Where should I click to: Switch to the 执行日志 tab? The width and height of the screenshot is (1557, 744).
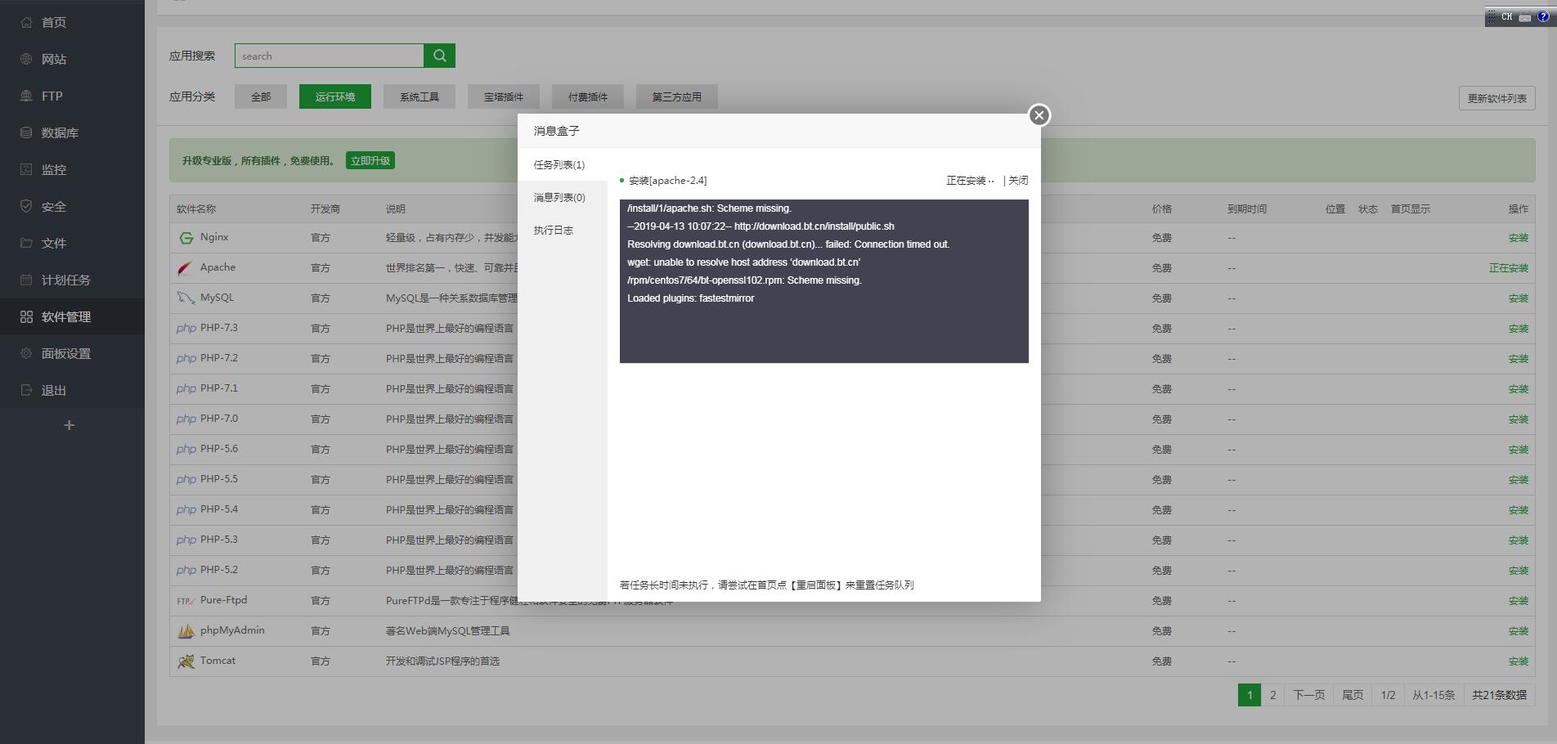pos(563,230)
